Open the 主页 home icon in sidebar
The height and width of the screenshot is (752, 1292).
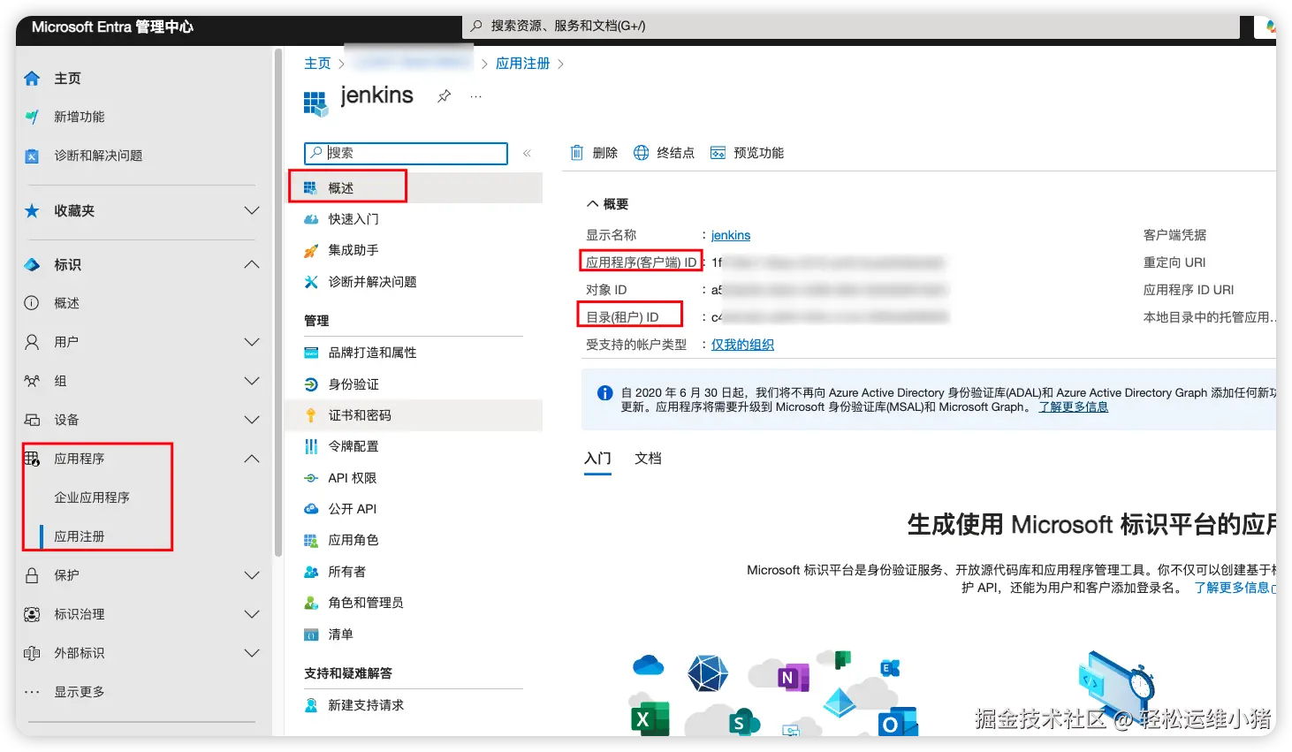(32, 79)
